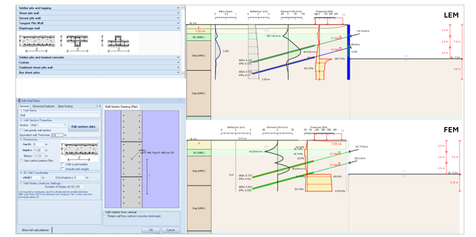Image resolution: width=476 pixels, height=237 pixels.
Task: Click the Out-of-plane y field
Action: [x=79, y=177]
